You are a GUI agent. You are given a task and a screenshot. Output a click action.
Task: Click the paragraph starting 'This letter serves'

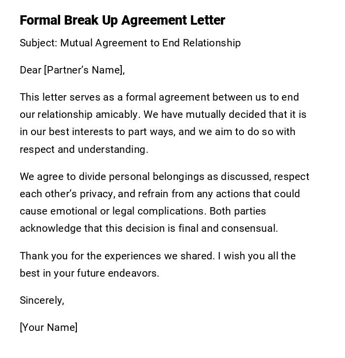click(x=163, y=123)
